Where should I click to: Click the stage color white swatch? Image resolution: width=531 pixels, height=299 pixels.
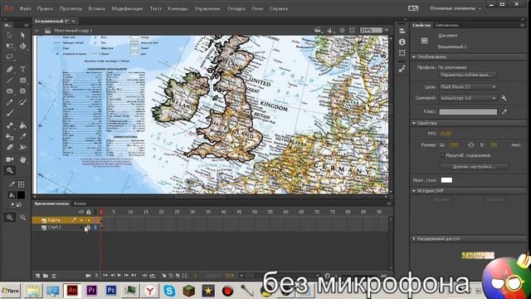point(446,180)
